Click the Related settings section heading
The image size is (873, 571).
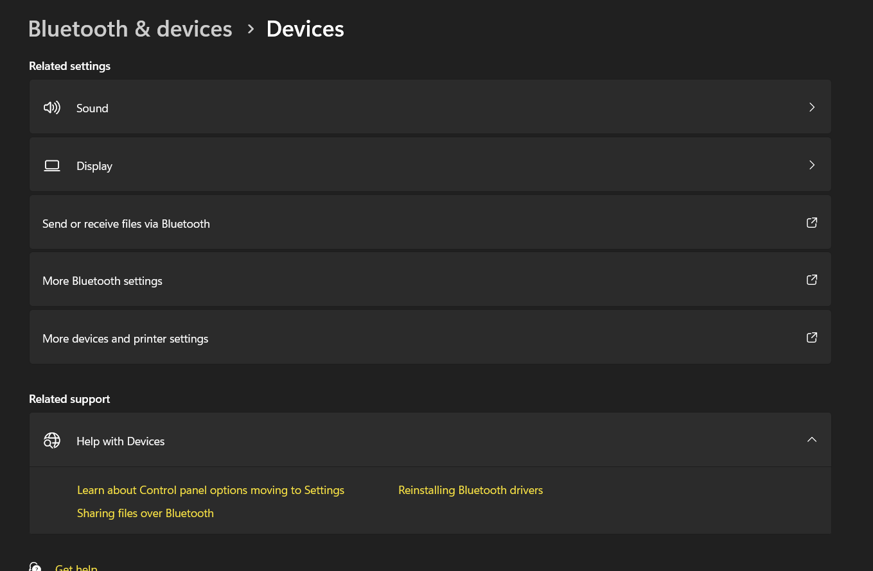point(69,65)
